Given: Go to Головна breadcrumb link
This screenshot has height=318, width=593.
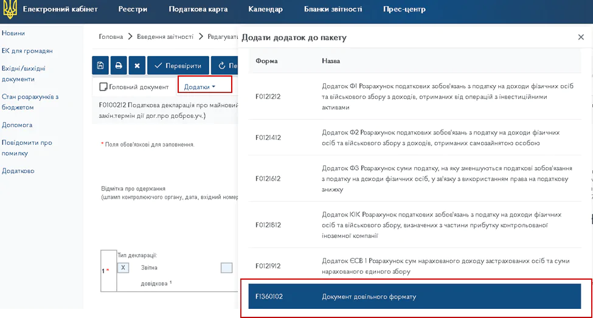Looking at the screenshot, I should 111,37.
